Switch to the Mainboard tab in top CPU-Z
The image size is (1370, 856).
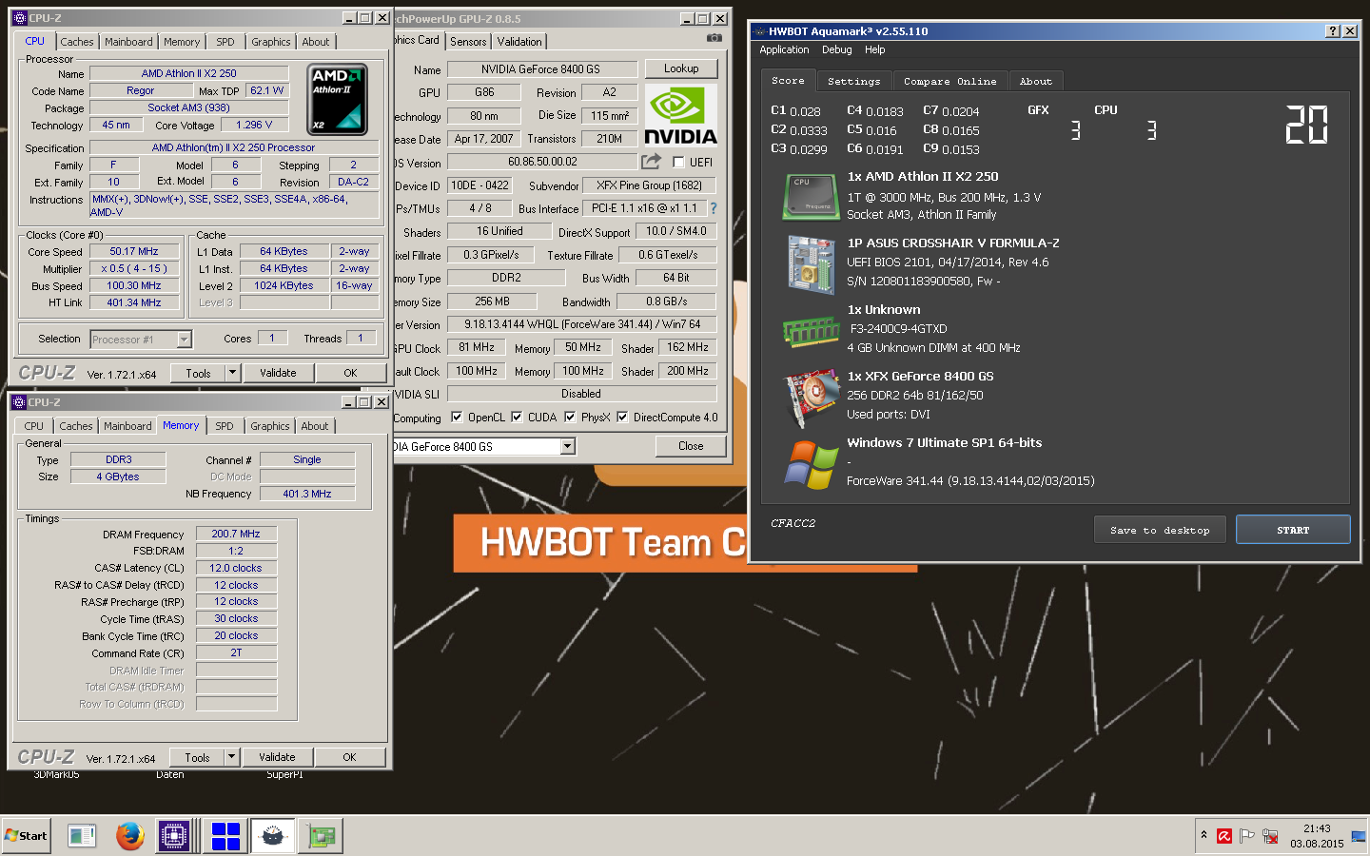click(128, 42)
